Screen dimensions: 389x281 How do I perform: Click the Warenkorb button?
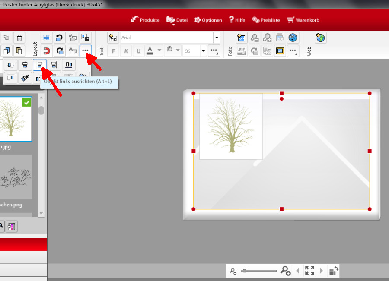(x=303, y=20)
